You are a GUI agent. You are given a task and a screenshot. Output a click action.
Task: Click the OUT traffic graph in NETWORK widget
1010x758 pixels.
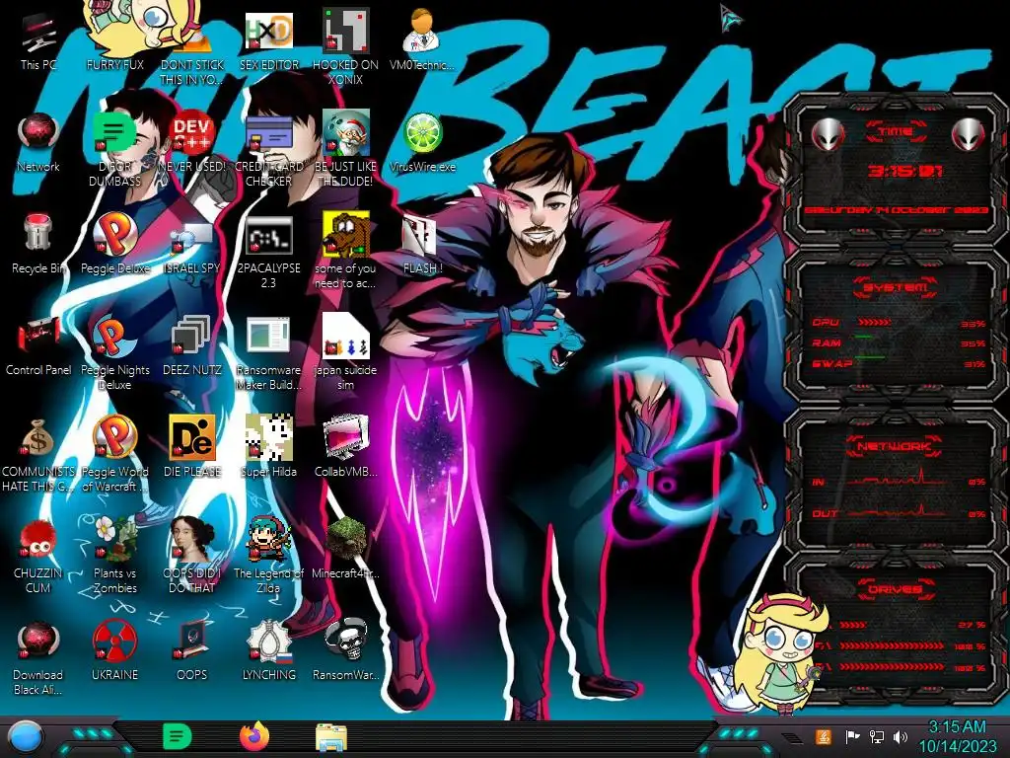click(x=897, y=510)
